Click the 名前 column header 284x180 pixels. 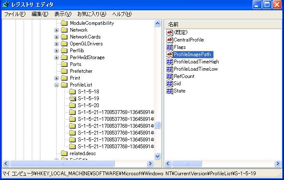pos(223,24)
